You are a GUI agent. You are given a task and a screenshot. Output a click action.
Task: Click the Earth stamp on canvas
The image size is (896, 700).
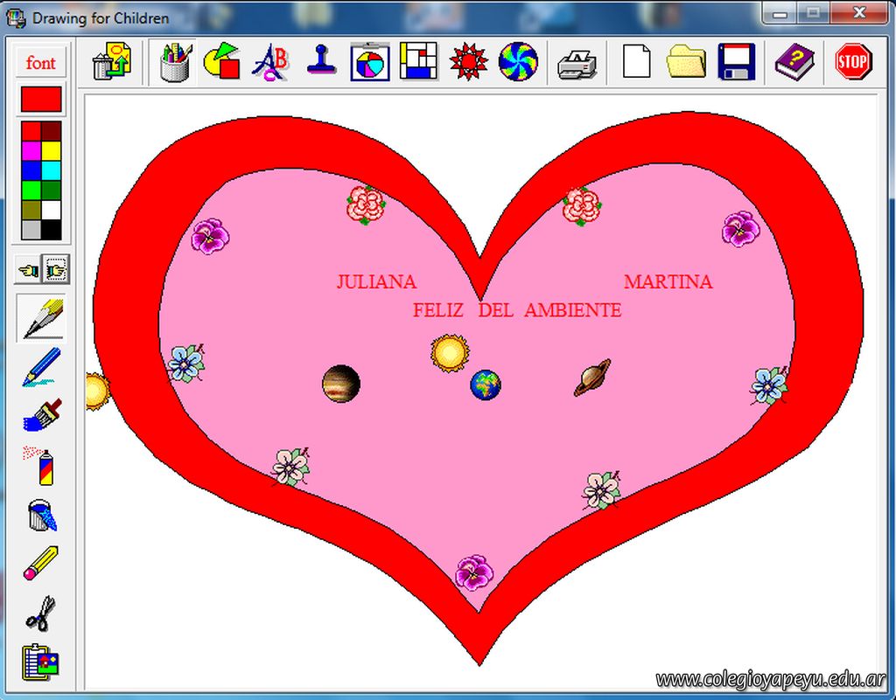[486, 385]
